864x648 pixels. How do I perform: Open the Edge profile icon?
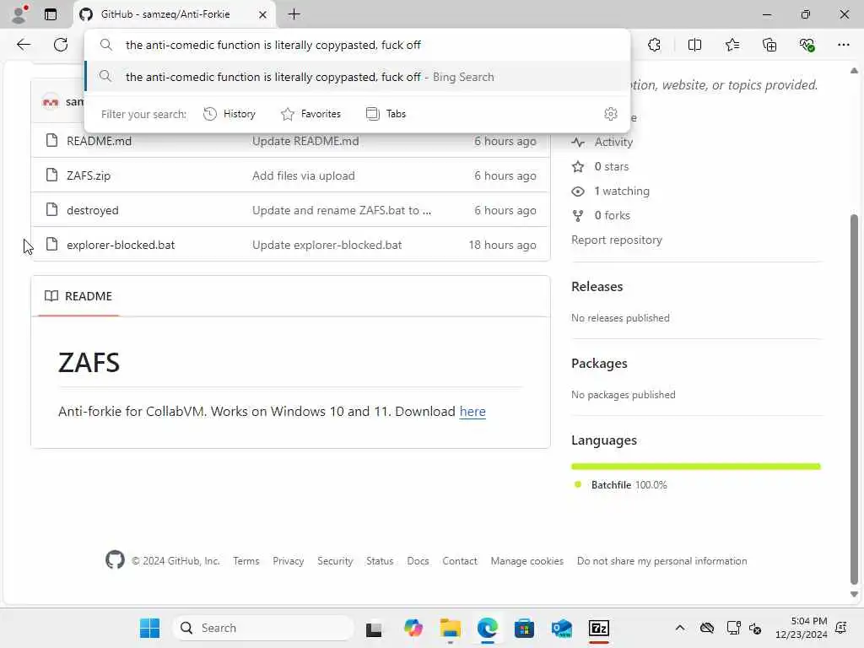point(19,13)
